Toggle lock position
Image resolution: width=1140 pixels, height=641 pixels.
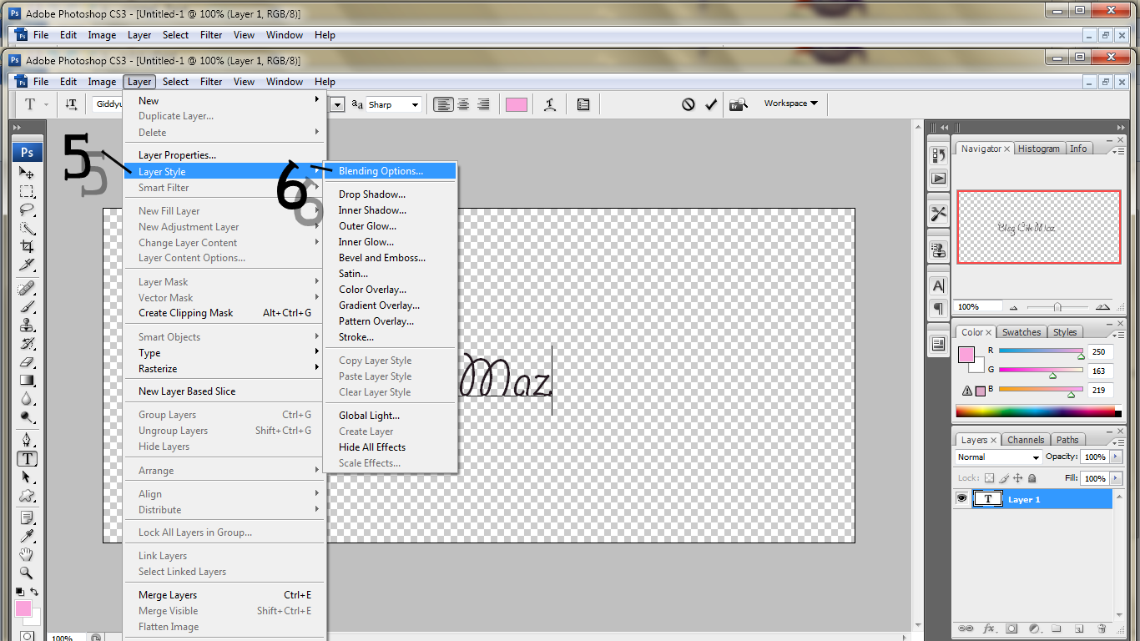(1018, 478)
